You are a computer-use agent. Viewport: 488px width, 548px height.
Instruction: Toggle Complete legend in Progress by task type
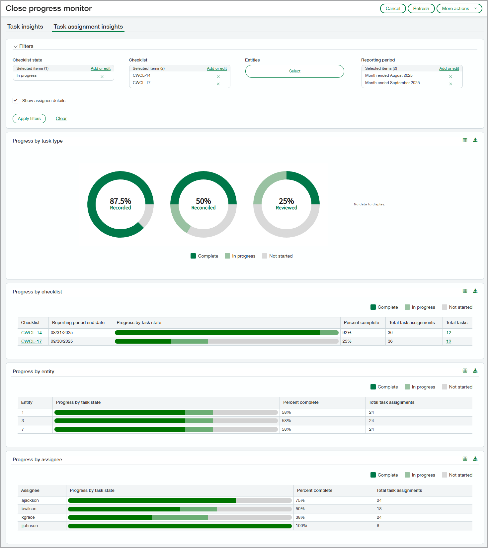204,256
